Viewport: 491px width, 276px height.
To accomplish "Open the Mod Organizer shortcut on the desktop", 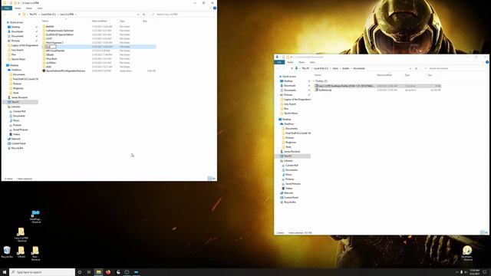I will point(36,216).
